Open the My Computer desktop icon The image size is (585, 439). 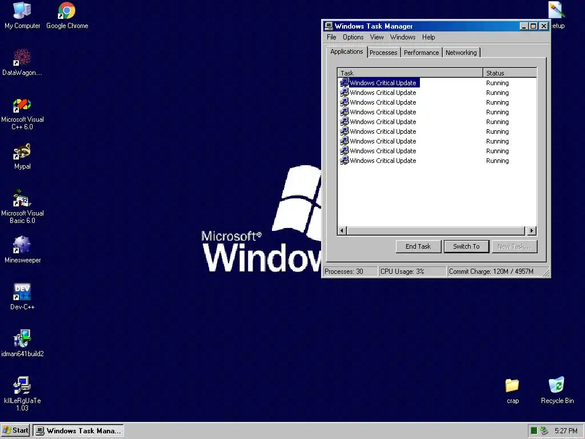(x=22, y=15)
